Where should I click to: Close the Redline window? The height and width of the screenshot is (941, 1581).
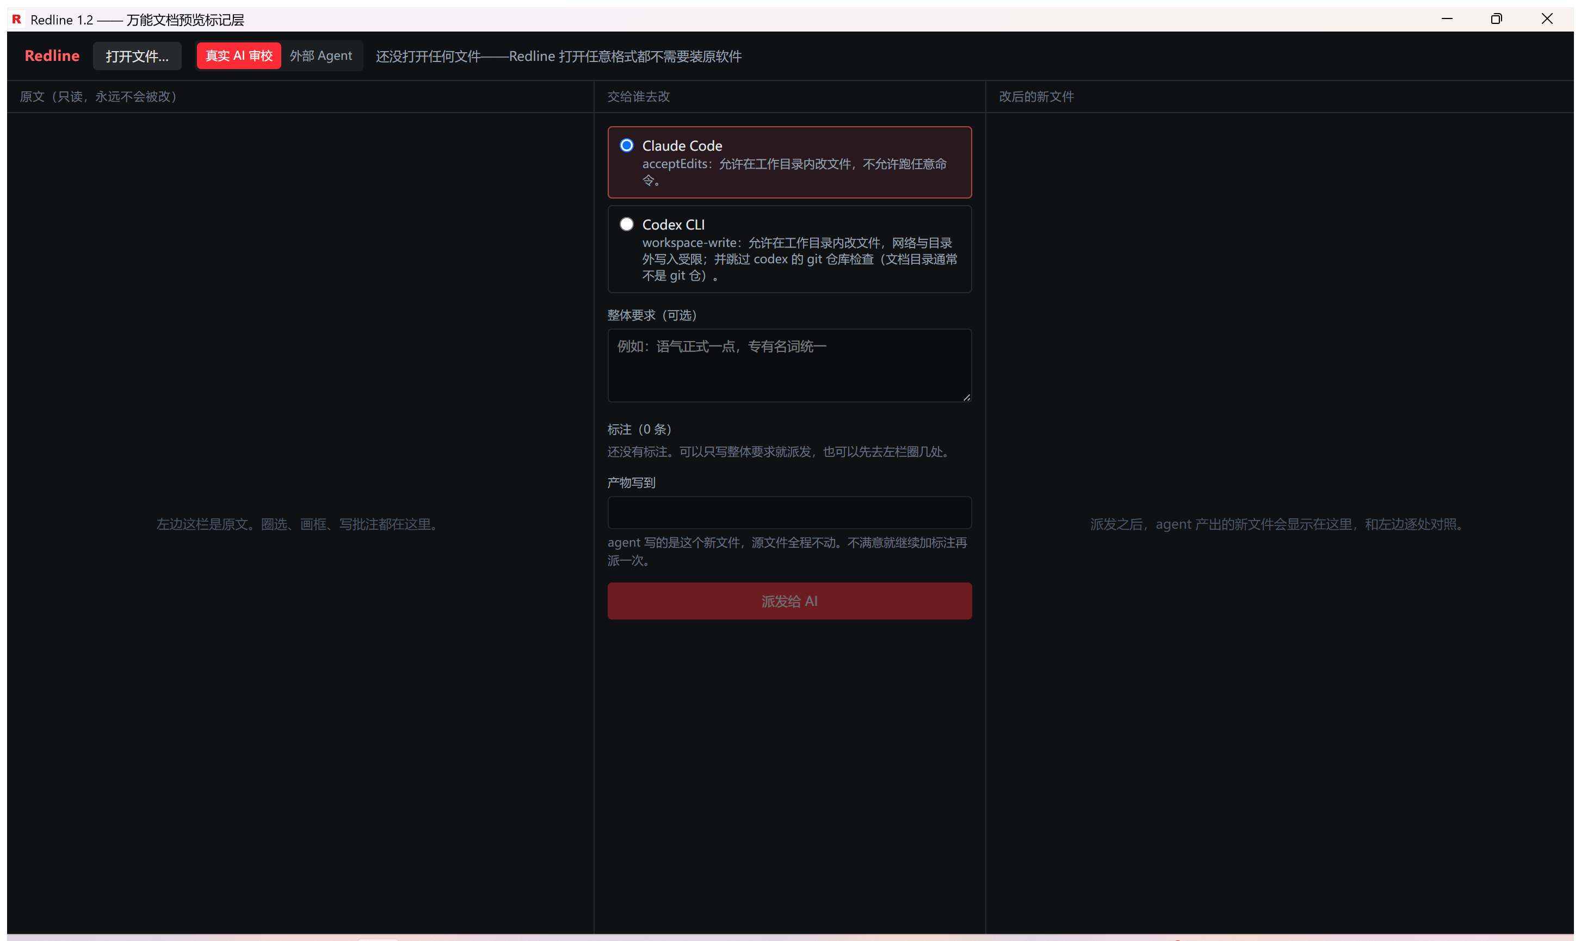(x=1547, y=19)
